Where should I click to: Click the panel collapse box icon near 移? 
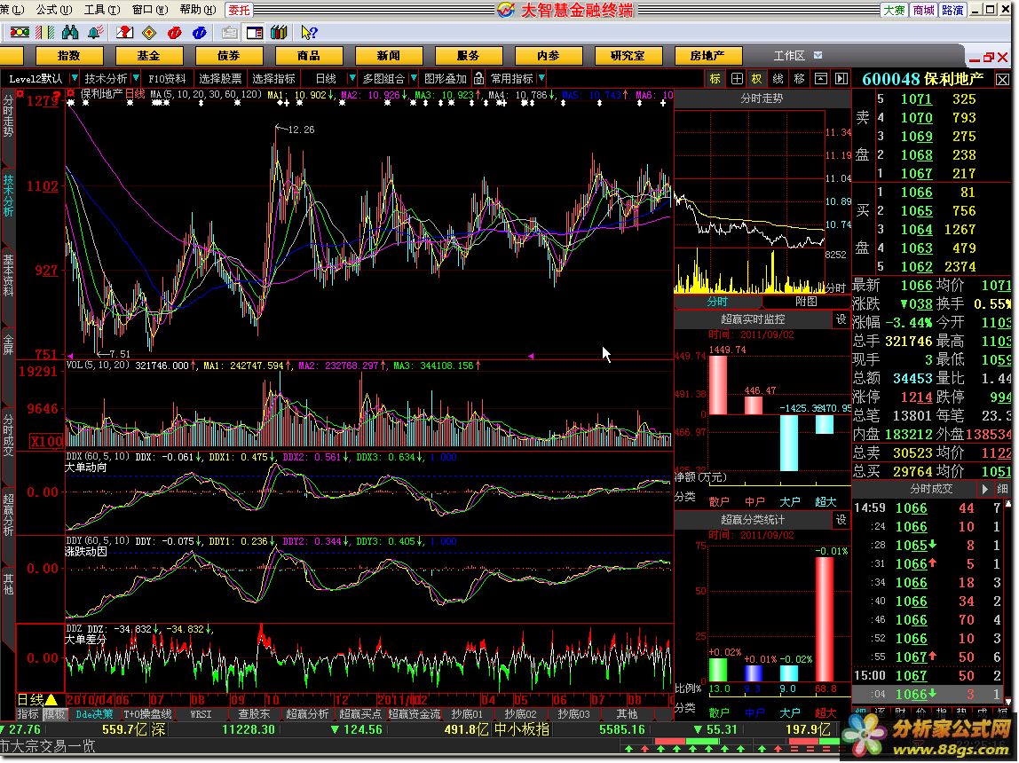(821, 79)
